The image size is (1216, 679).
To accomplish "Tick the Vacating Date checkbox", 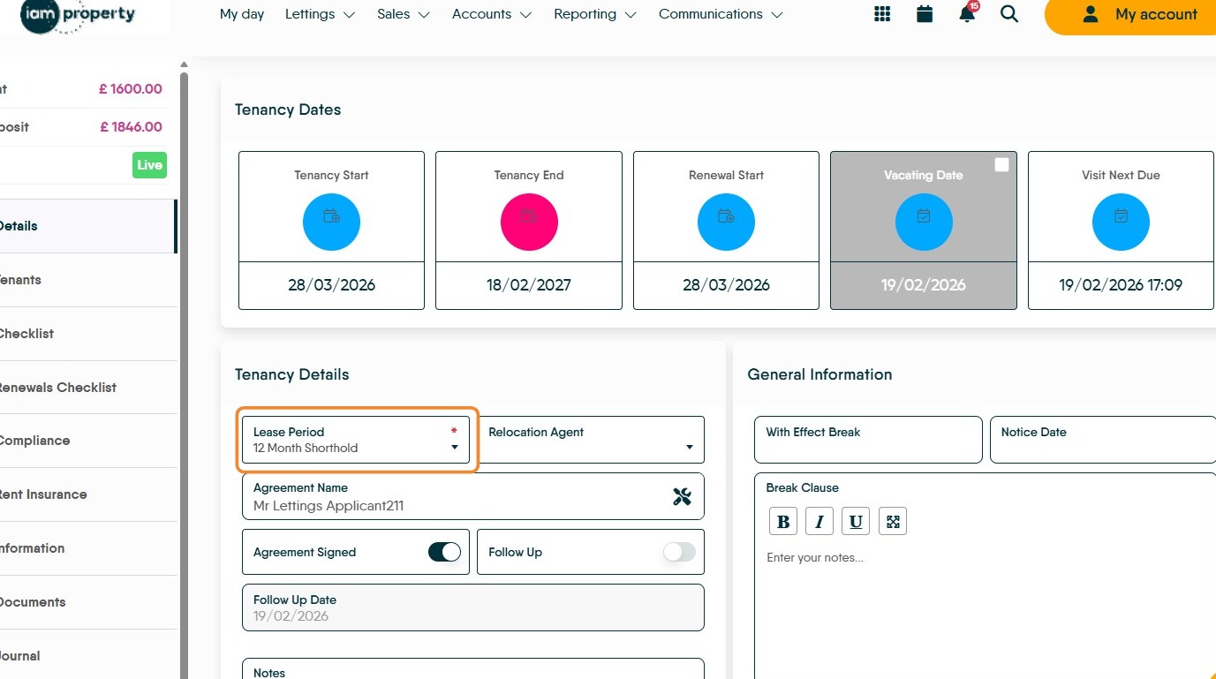I will click(1001, 165).
